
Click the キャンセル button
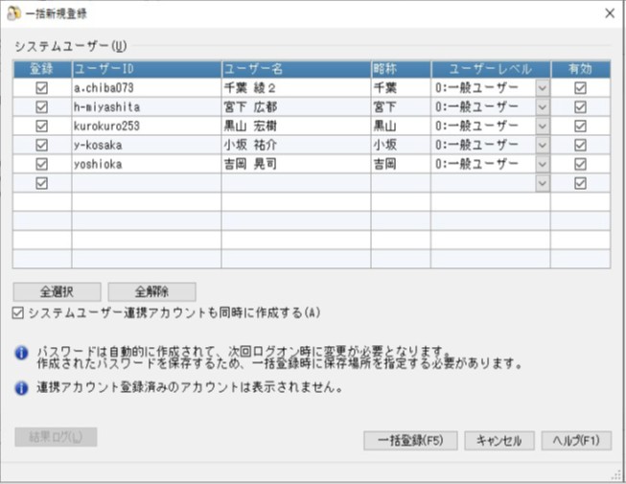[498, 441]
